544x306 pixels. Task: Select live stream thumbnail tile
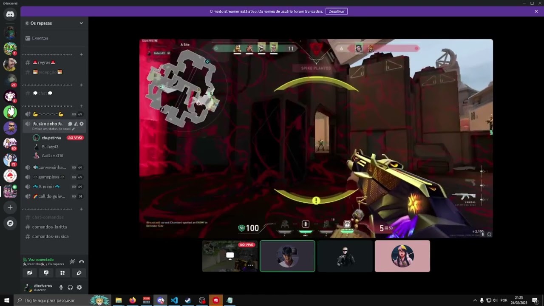[x=230, y=256]
